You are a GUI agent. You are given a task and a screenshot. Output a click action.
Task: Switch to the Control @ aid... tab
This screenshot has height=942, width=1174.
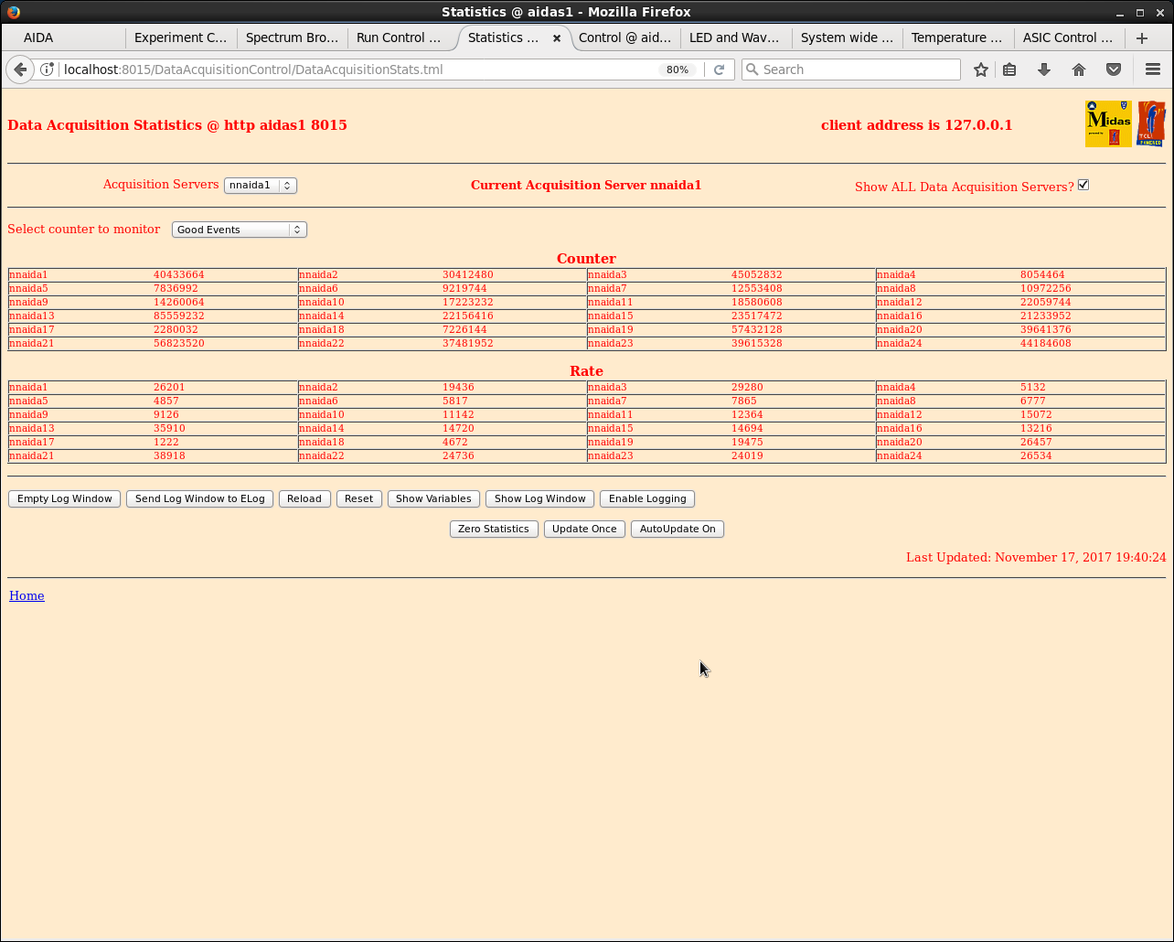625,37
